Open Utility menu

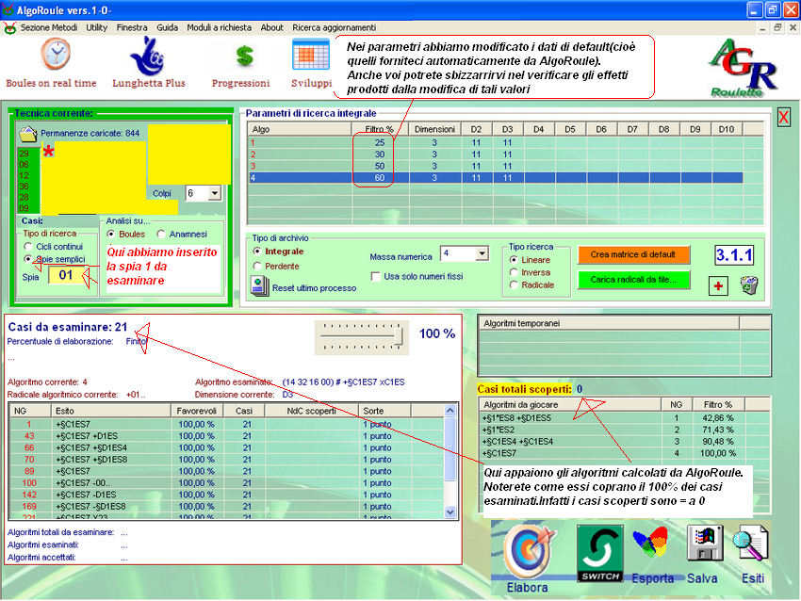click(96, 27)
